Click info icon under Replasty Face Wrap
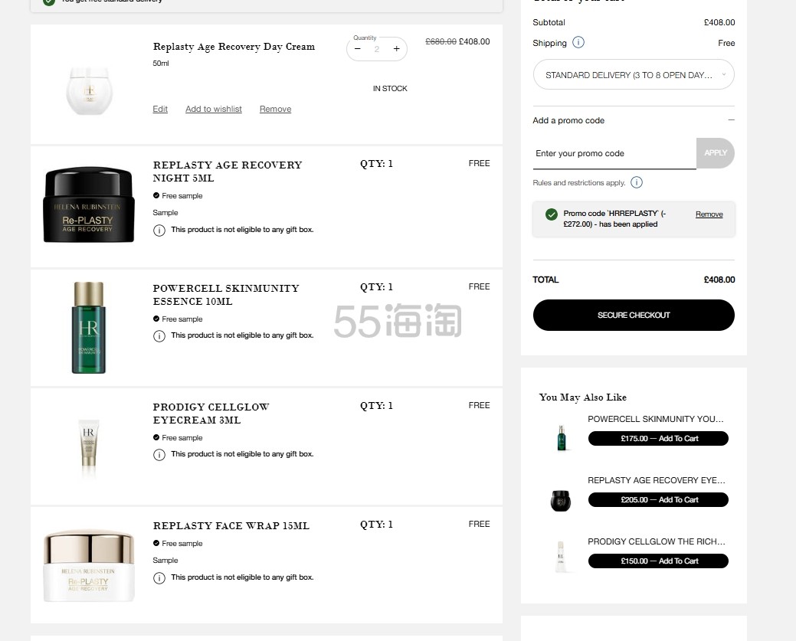 [x=159, y=578]
